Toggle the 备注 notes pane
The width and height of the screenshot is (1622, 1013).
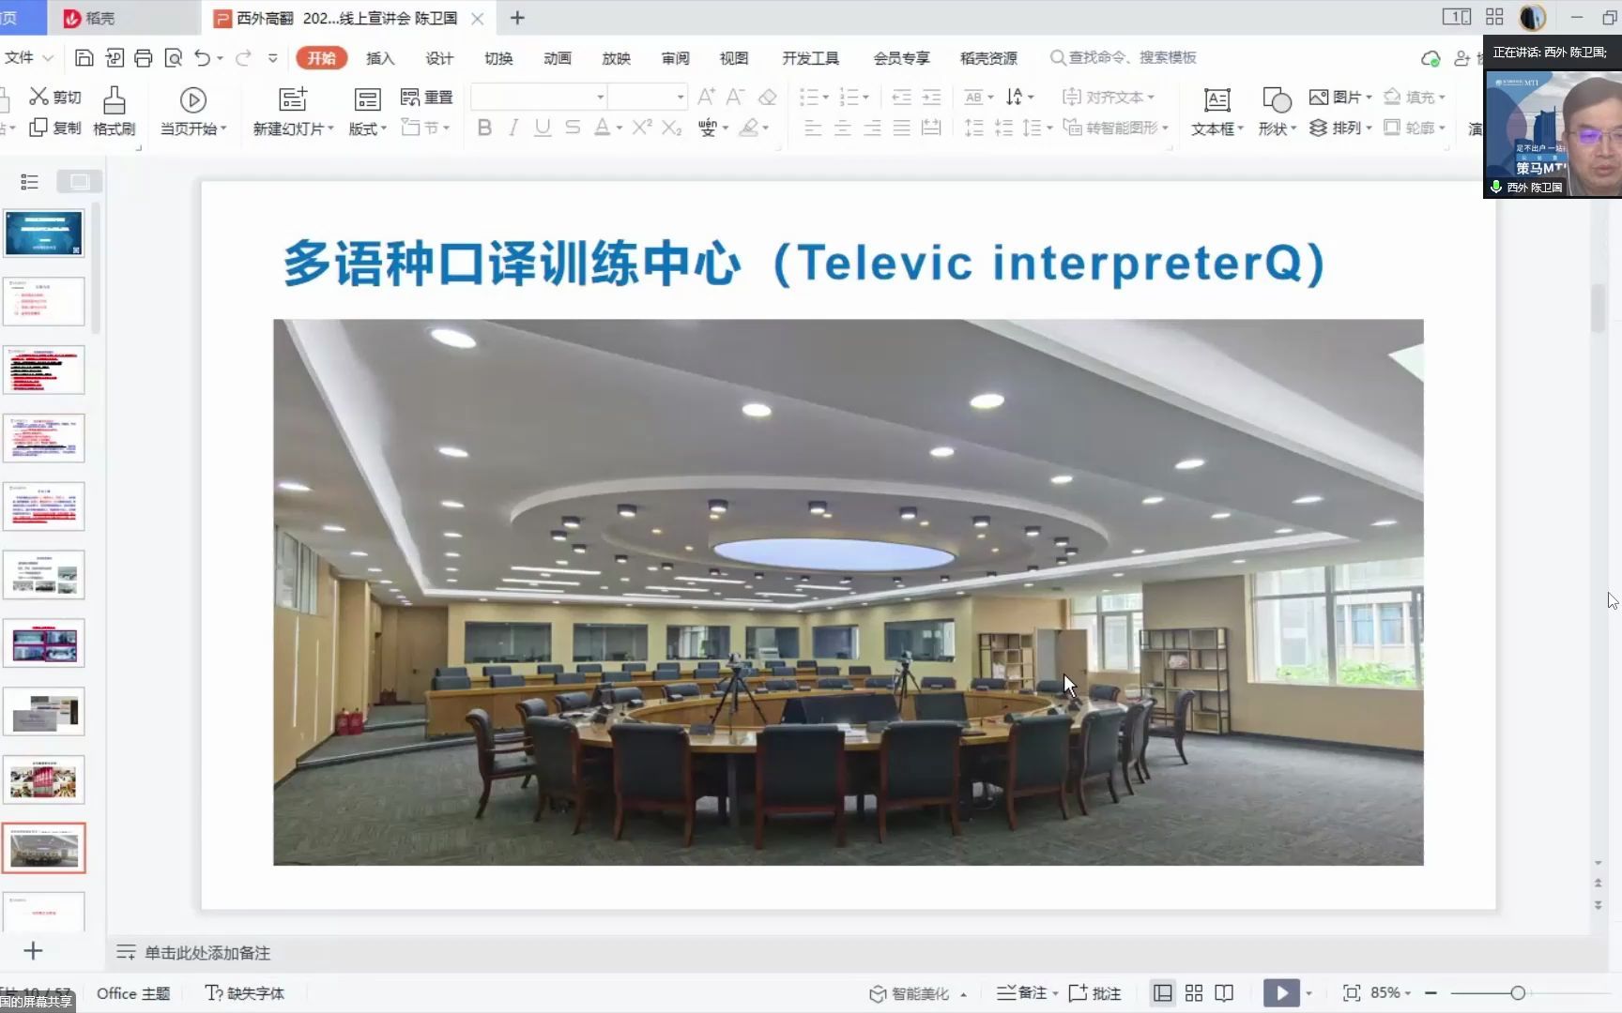click(1022, 992)
